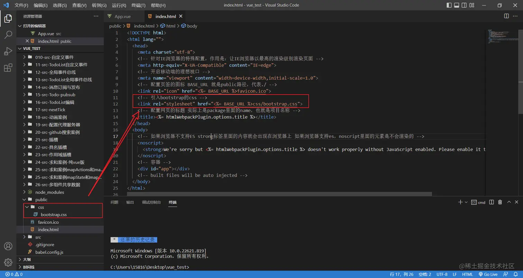Open the 文件(F) menu
523x278 pixels.
(21, 5)
